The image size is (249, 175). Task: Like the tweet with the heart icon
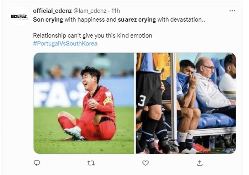[145, 163]
